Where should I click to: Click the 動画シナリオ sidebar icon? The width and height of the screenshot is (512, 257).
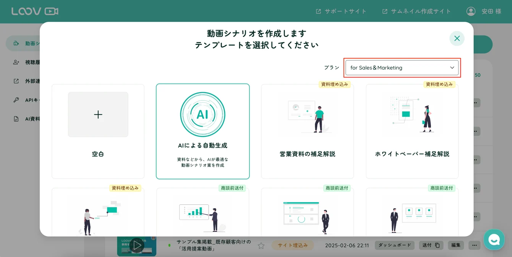click(x=16, y=43)
